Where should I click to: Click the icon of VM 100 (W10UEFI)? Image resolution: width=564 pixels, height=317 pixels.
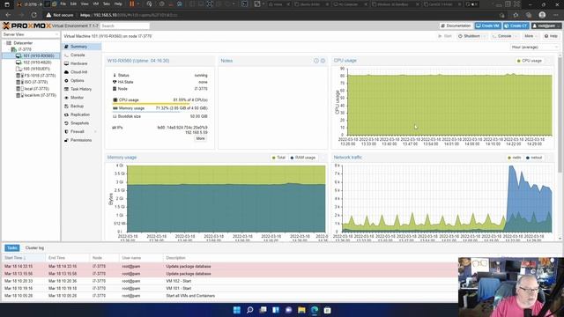(x=19, y=69)
